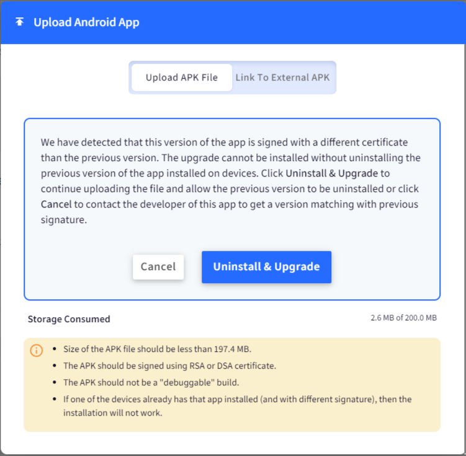Click the Storage Consumed label

[69, 319]
